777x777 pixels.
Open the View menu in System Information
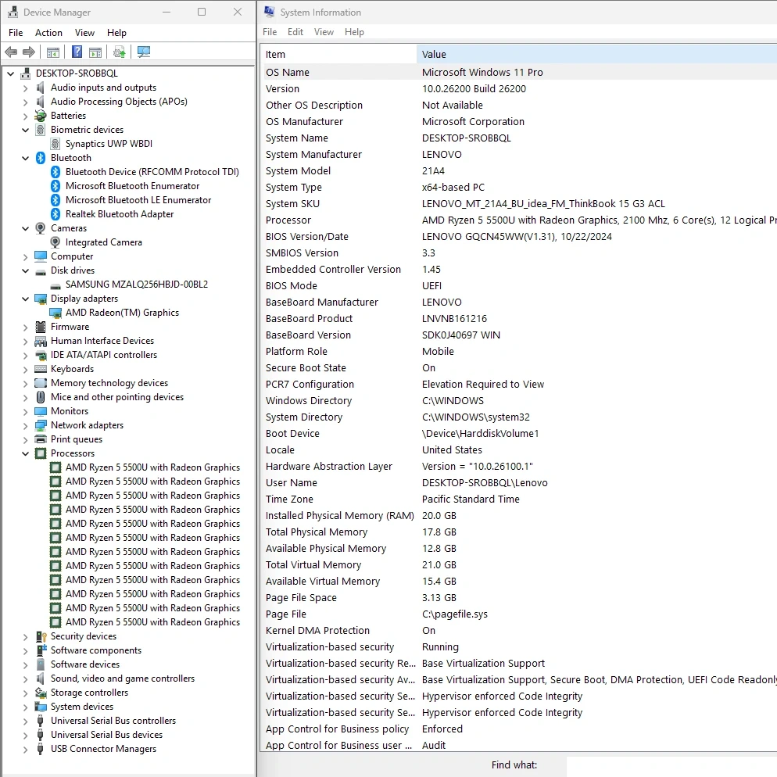[324, 32]
